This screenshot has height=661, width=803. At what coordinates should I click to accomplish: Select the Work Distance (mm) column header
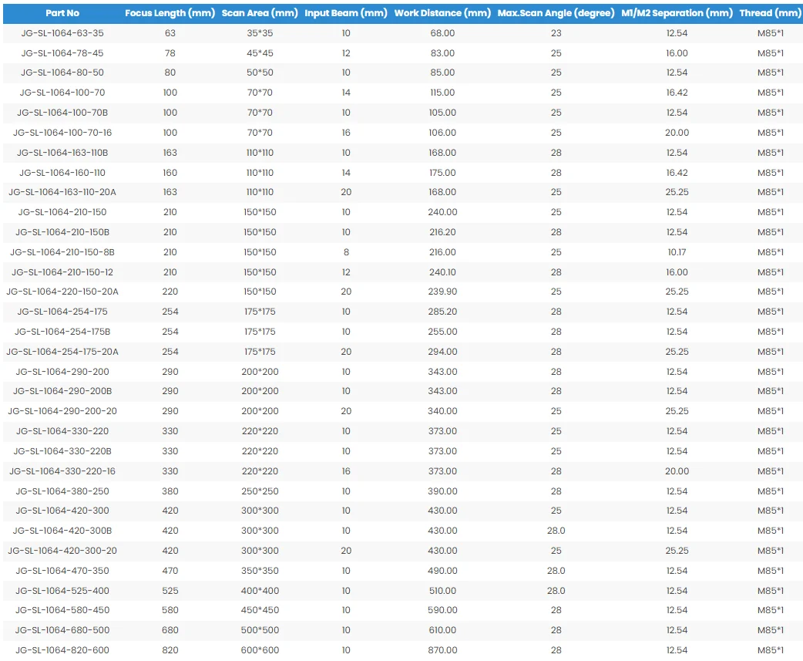pos(442,13)
